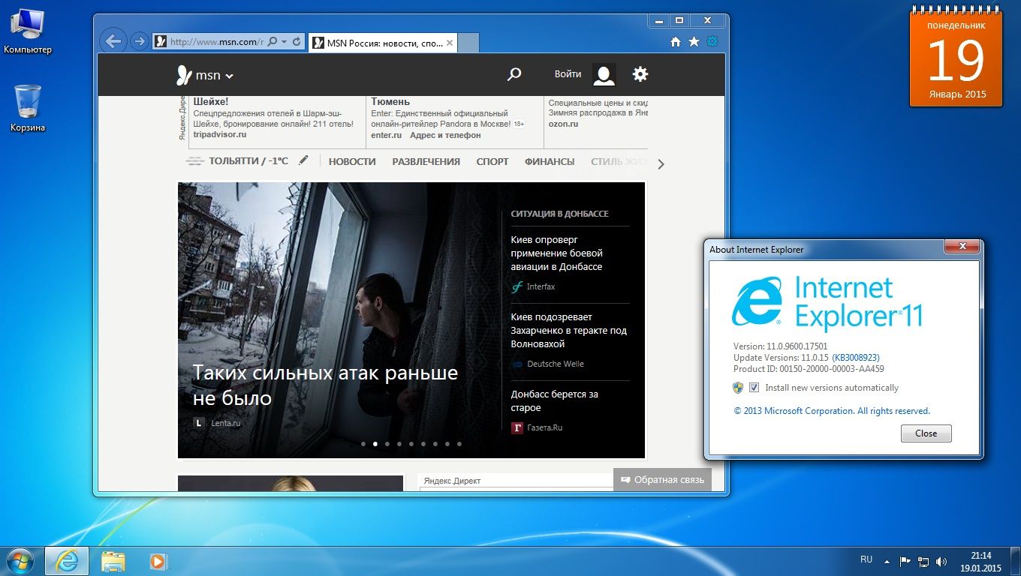Show more categories with right chevron
The height and width of the screenshot is (576, 1021).
pyautogui.click(x=661, y=164)
